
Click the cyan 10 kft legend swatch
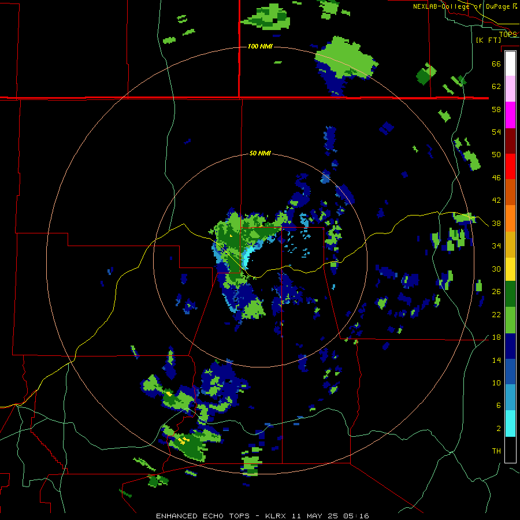(510, 424)
